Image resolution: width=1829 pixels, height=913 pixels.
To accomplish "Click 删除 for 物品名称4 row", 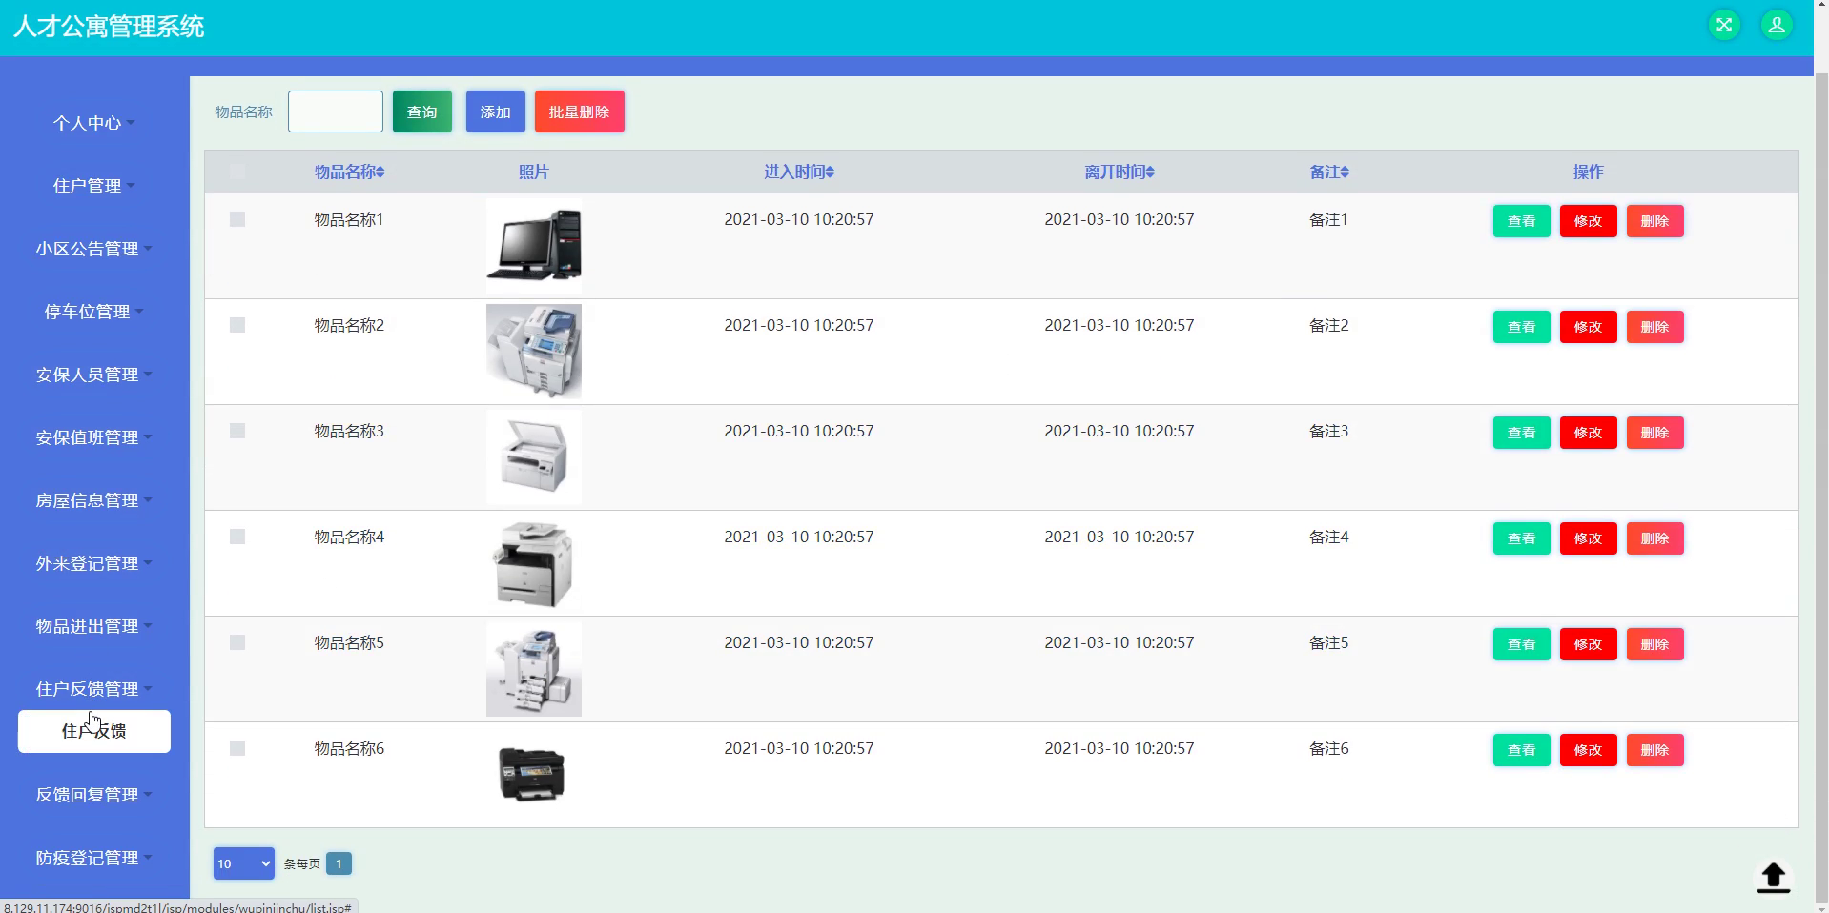I will 1655,538.
